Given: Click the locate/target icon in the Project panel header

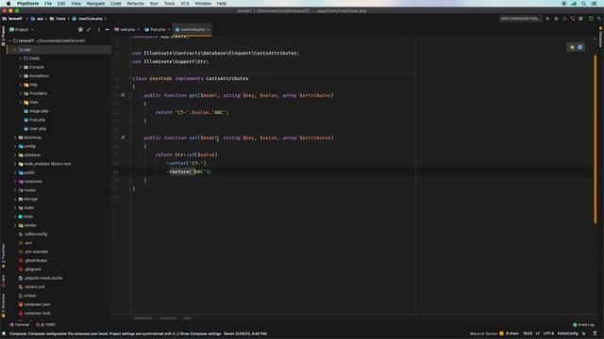Looking at the screenshot, I should pyautogui.click(x=80, y=29).
